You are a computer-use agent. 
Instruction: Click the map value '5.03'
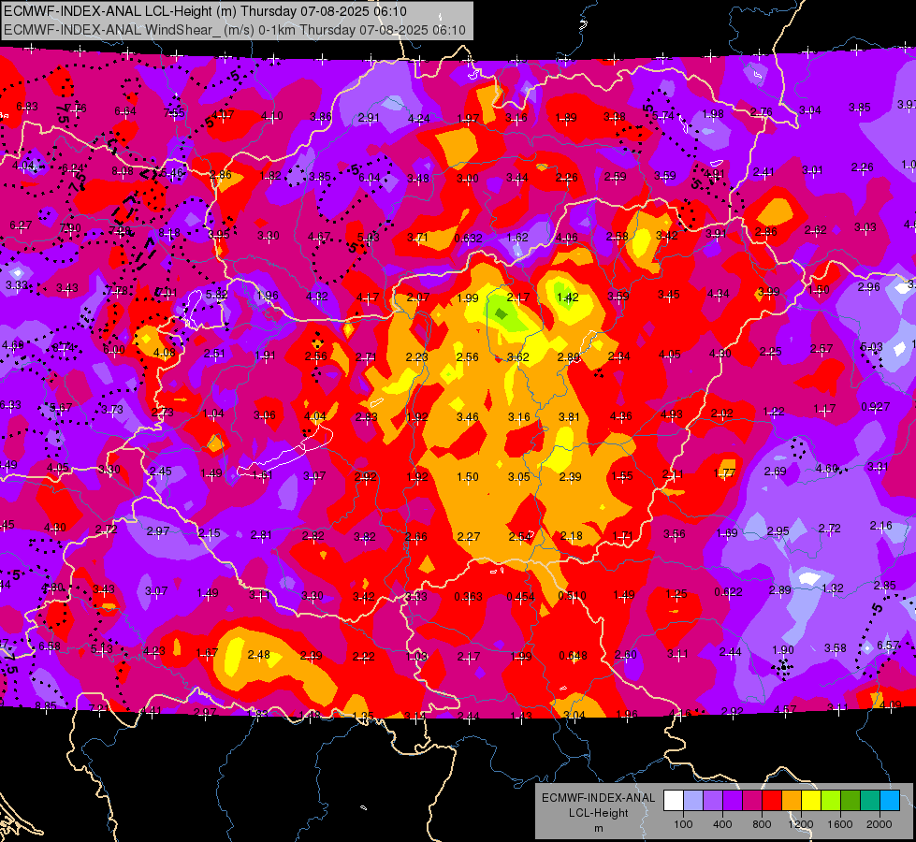point(872,347)
